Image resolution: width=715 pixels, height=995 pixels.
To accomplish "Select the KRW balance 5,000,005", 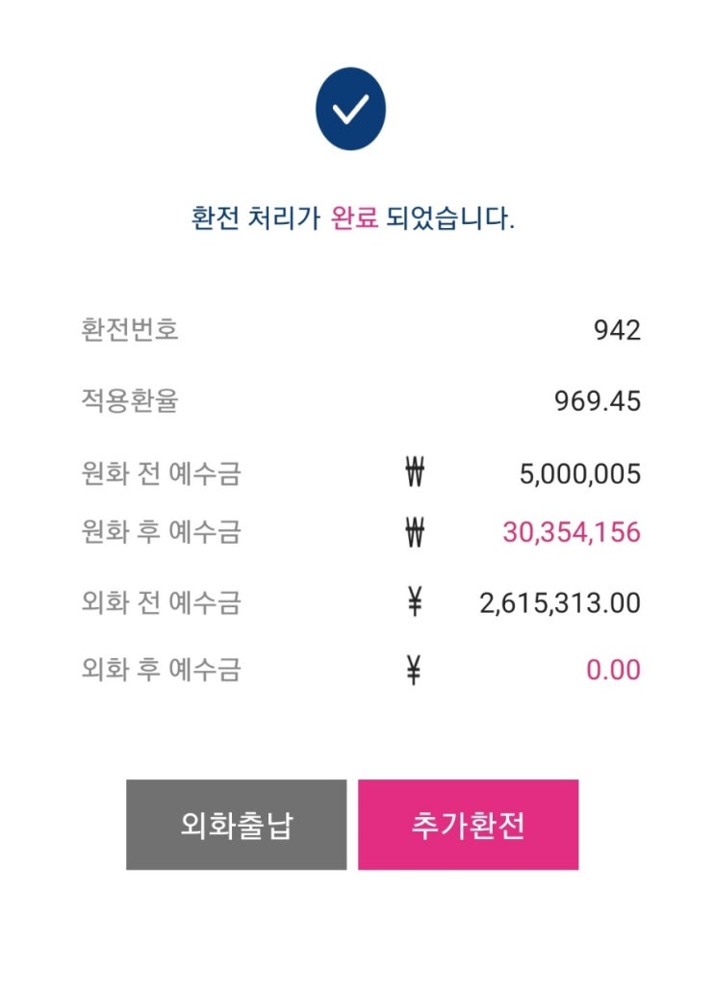I will click(x=580, y=474).
